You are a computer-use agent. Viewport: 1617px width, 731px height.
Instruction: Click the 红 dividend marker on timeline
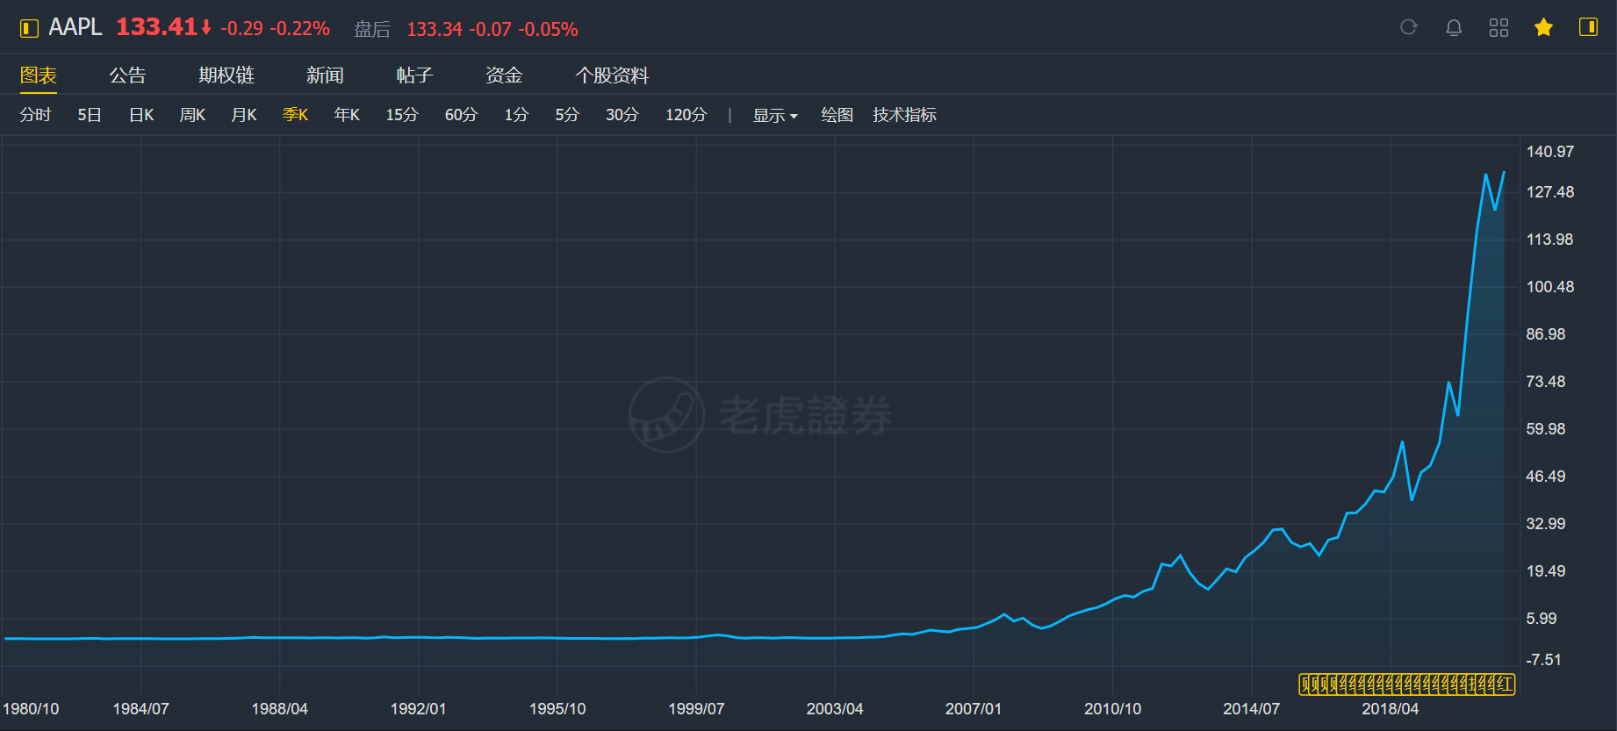[1505, 684]
